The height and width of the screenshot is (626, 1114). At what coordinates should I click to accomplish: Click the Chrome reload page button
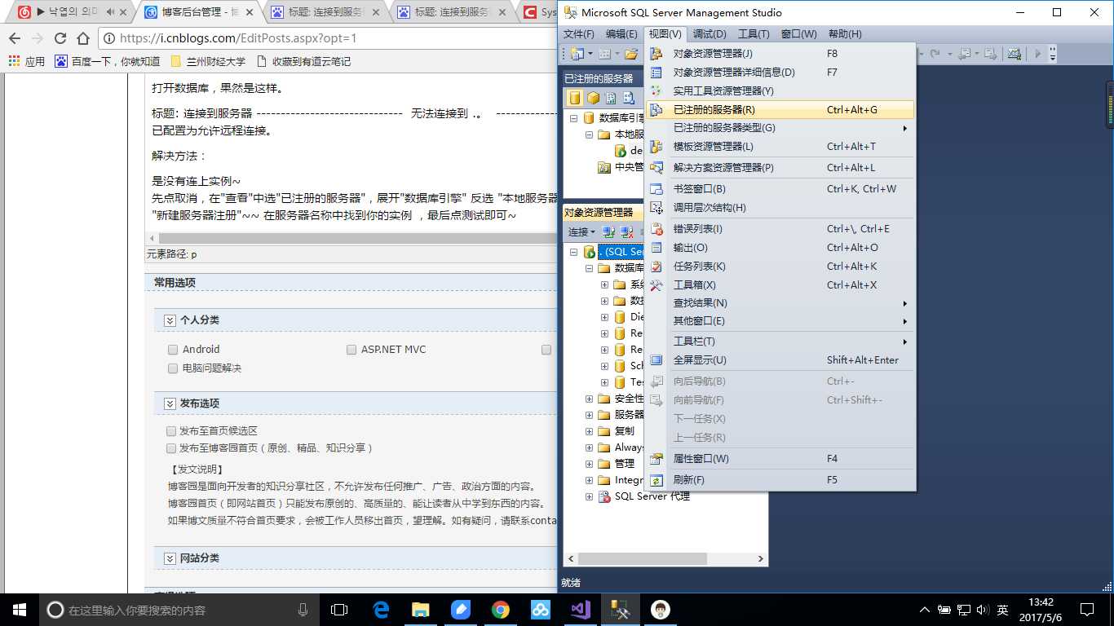click(60, 38)
